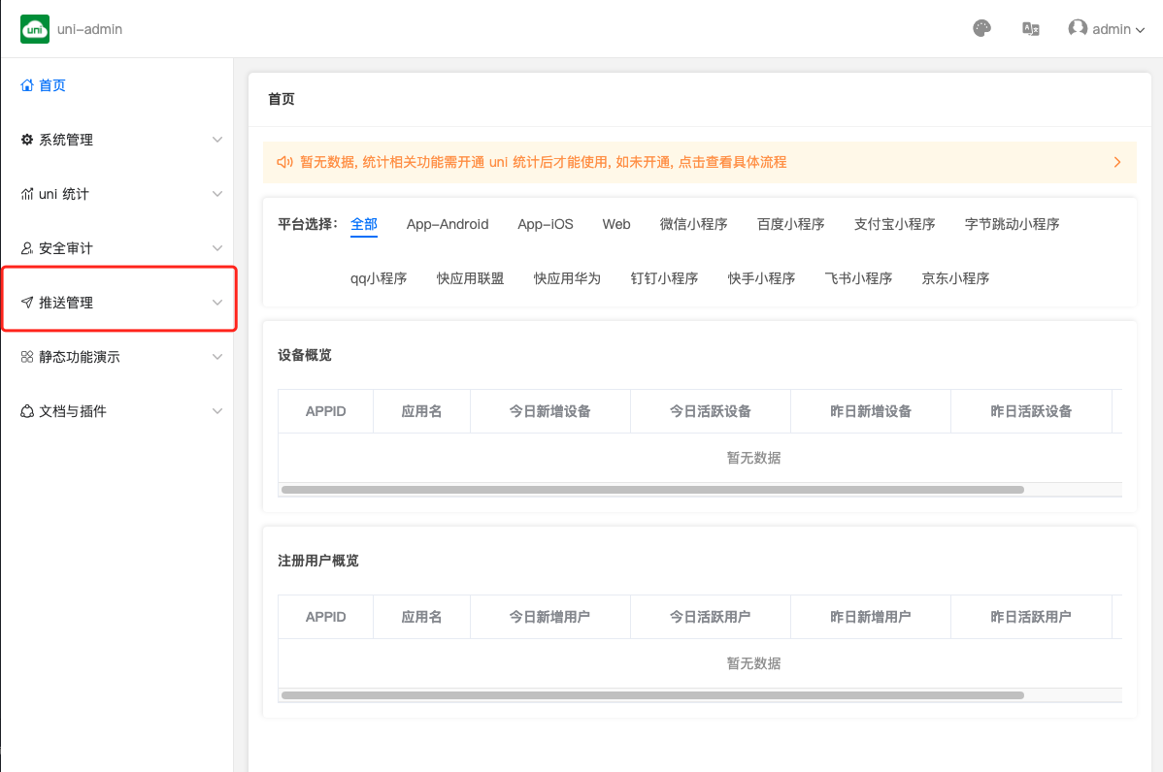This screenshot has width=1163, height=772.
Task: Expand the 系统管理 menu chevron
Action: [x=217, y=140]
